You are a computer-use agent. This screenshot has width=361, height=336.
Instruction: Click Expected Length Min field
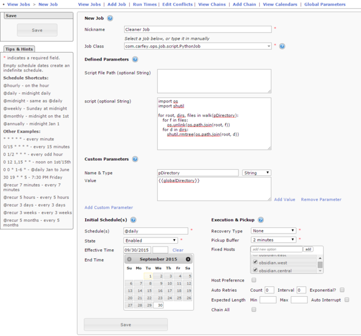coord(268,300)
